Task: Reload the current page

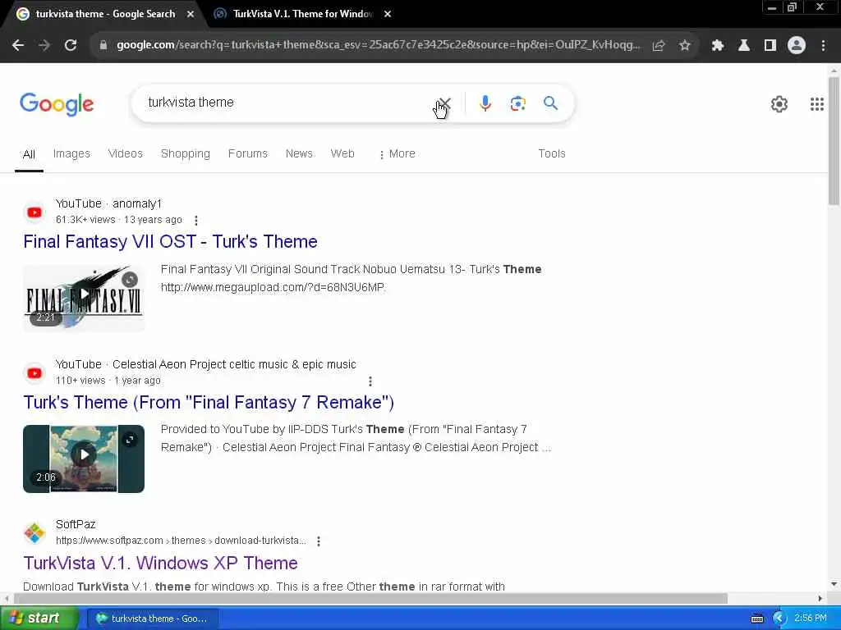Action: pyautogui.click(x=71, y=46)
